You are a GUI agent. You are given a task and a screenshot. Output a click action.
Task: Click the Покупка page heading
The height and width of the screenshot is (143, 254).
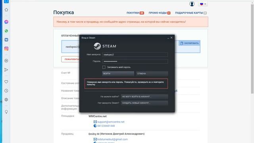[63, 12]
